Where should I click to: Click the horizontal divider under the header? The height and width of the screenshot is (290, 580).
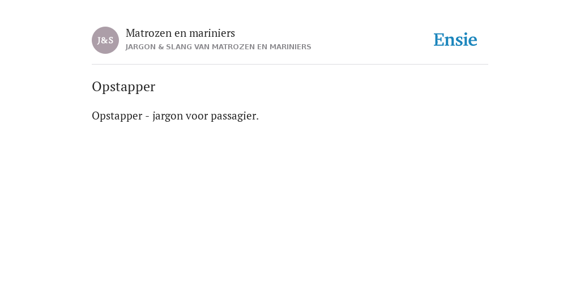290,65
